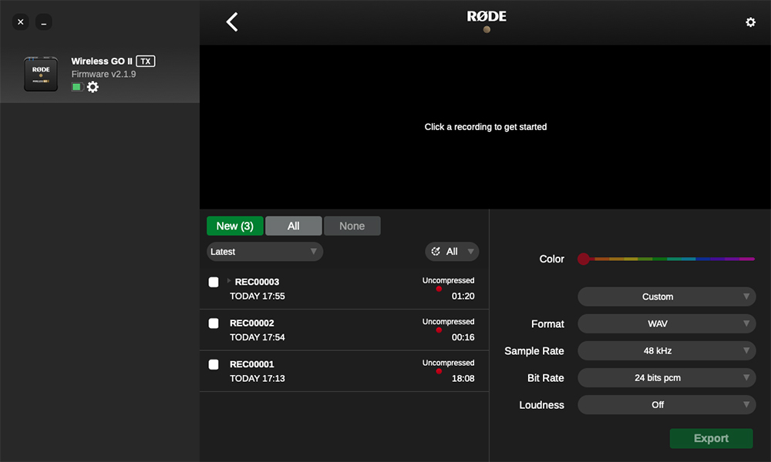Click the RØDE logo in the header

click(x=487, y=17)
